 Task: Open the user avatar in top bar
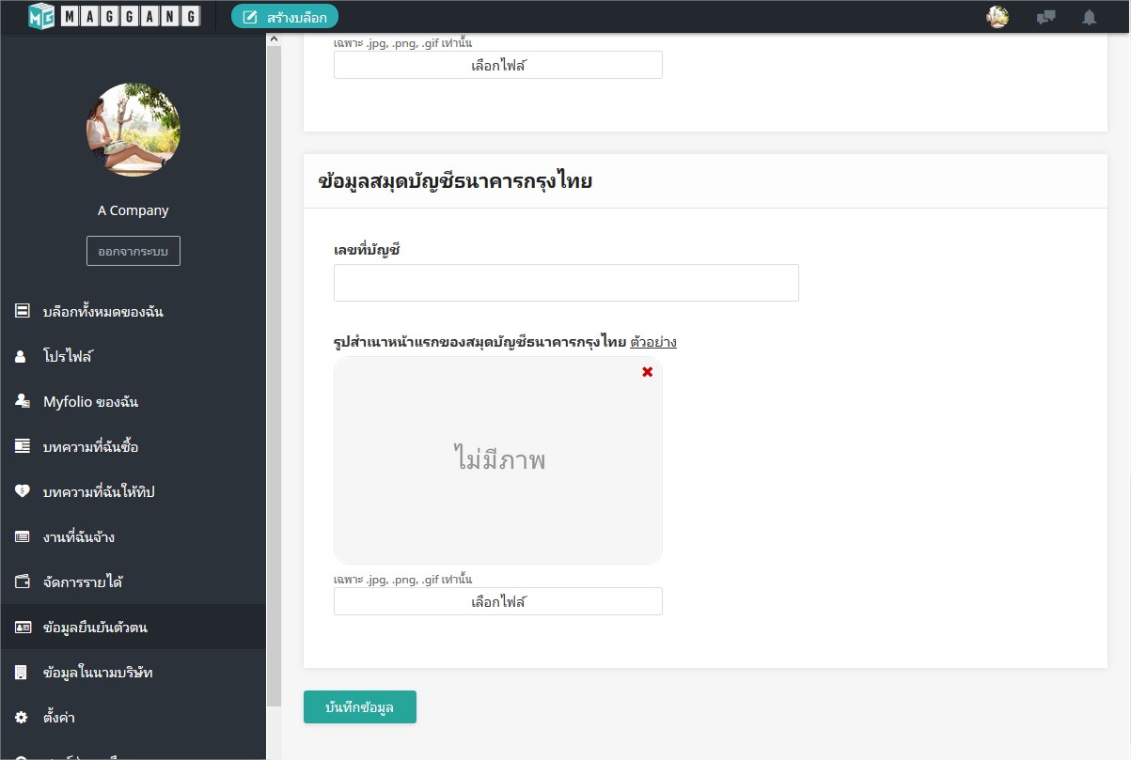pyautogui.click(x=997, y=17)
